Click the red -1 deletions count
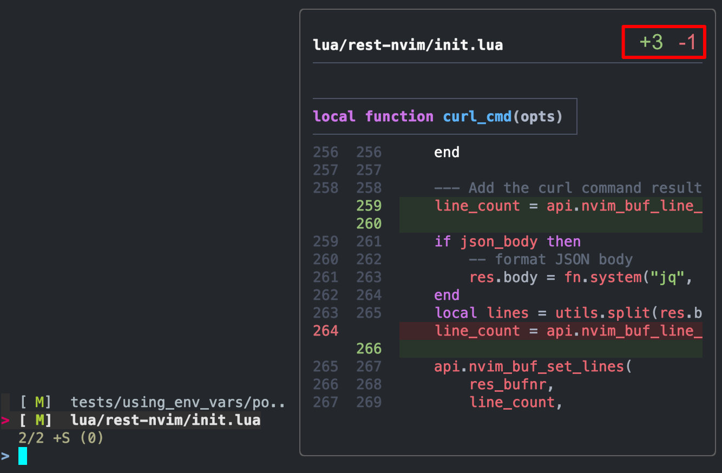Screen dimensions: 722x473 click(687, 42)
